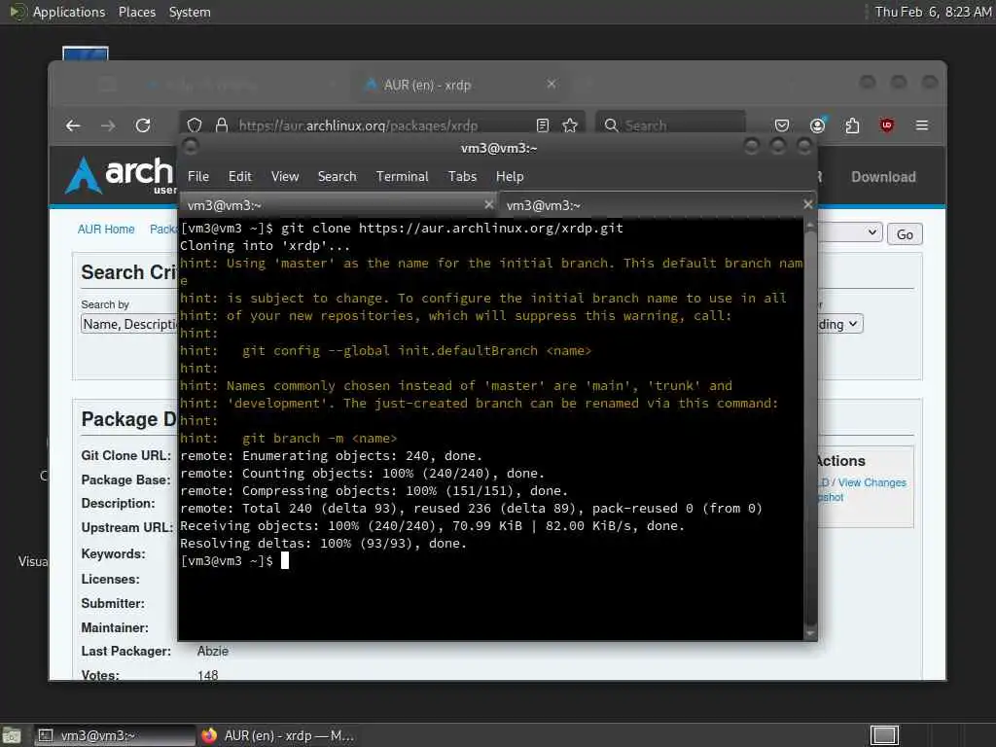Click the 'Maintainer:' label
This screenshot has width=996, height=747.
pos(115,627)
